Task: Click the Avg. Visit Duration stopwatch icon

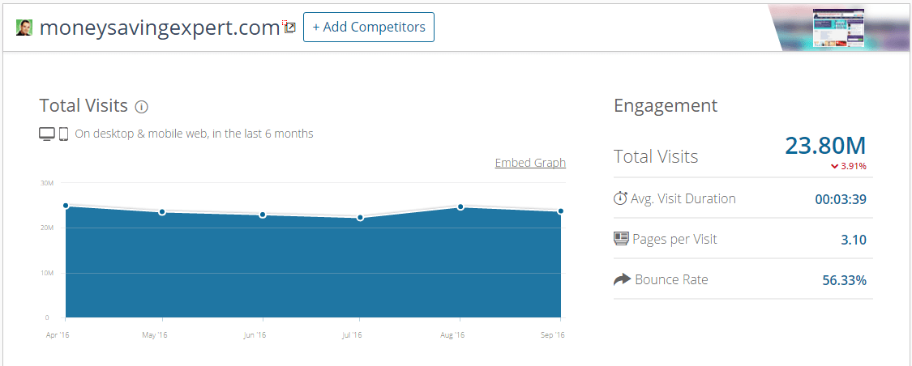Action: point(621,198)
